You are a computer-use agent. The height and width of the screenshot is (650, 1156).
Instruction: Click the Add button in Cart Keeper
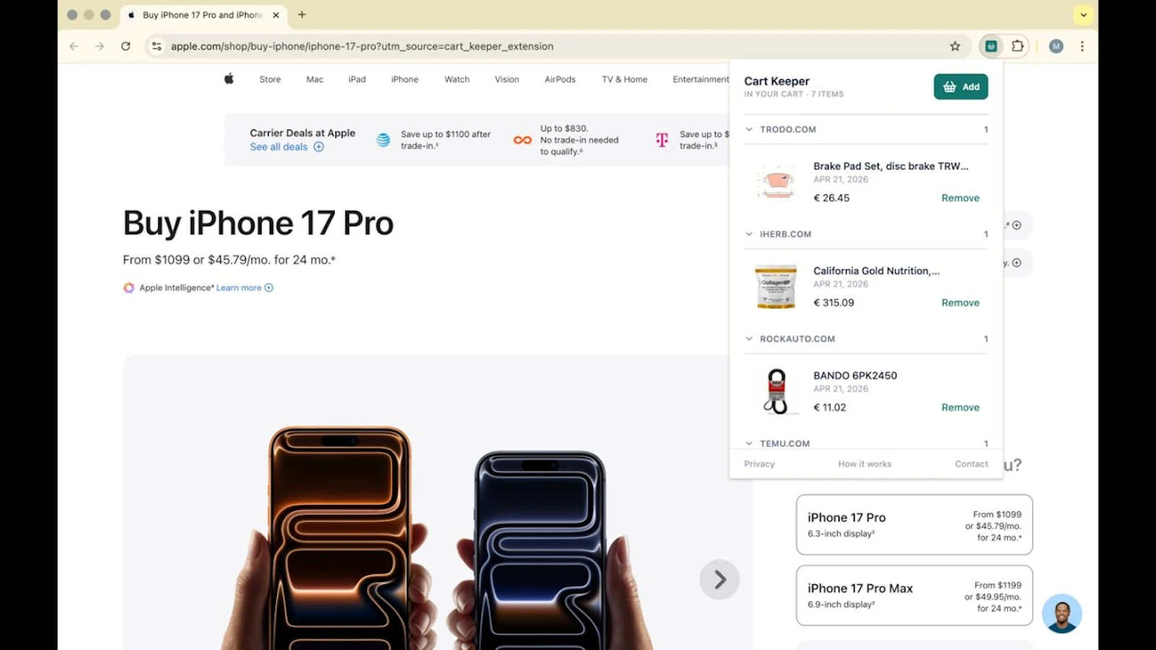click(960, 87)
